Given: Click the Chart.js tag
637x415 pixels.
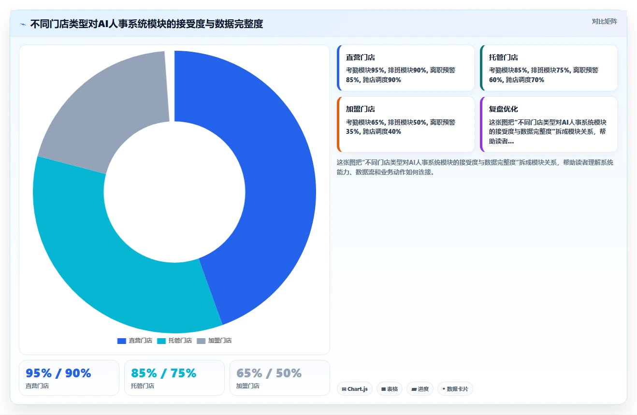Looking at the screenshot, I should click(355, 389).
